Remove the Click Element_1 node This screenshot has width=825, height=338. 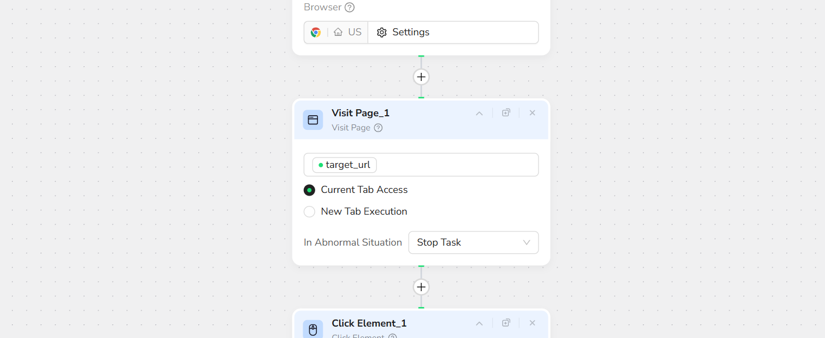coord(533,323)
